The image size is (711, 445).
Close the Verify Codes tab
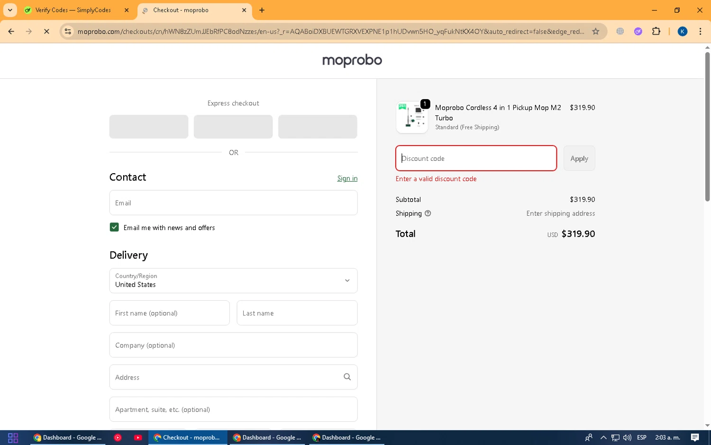tap(127, 10)
